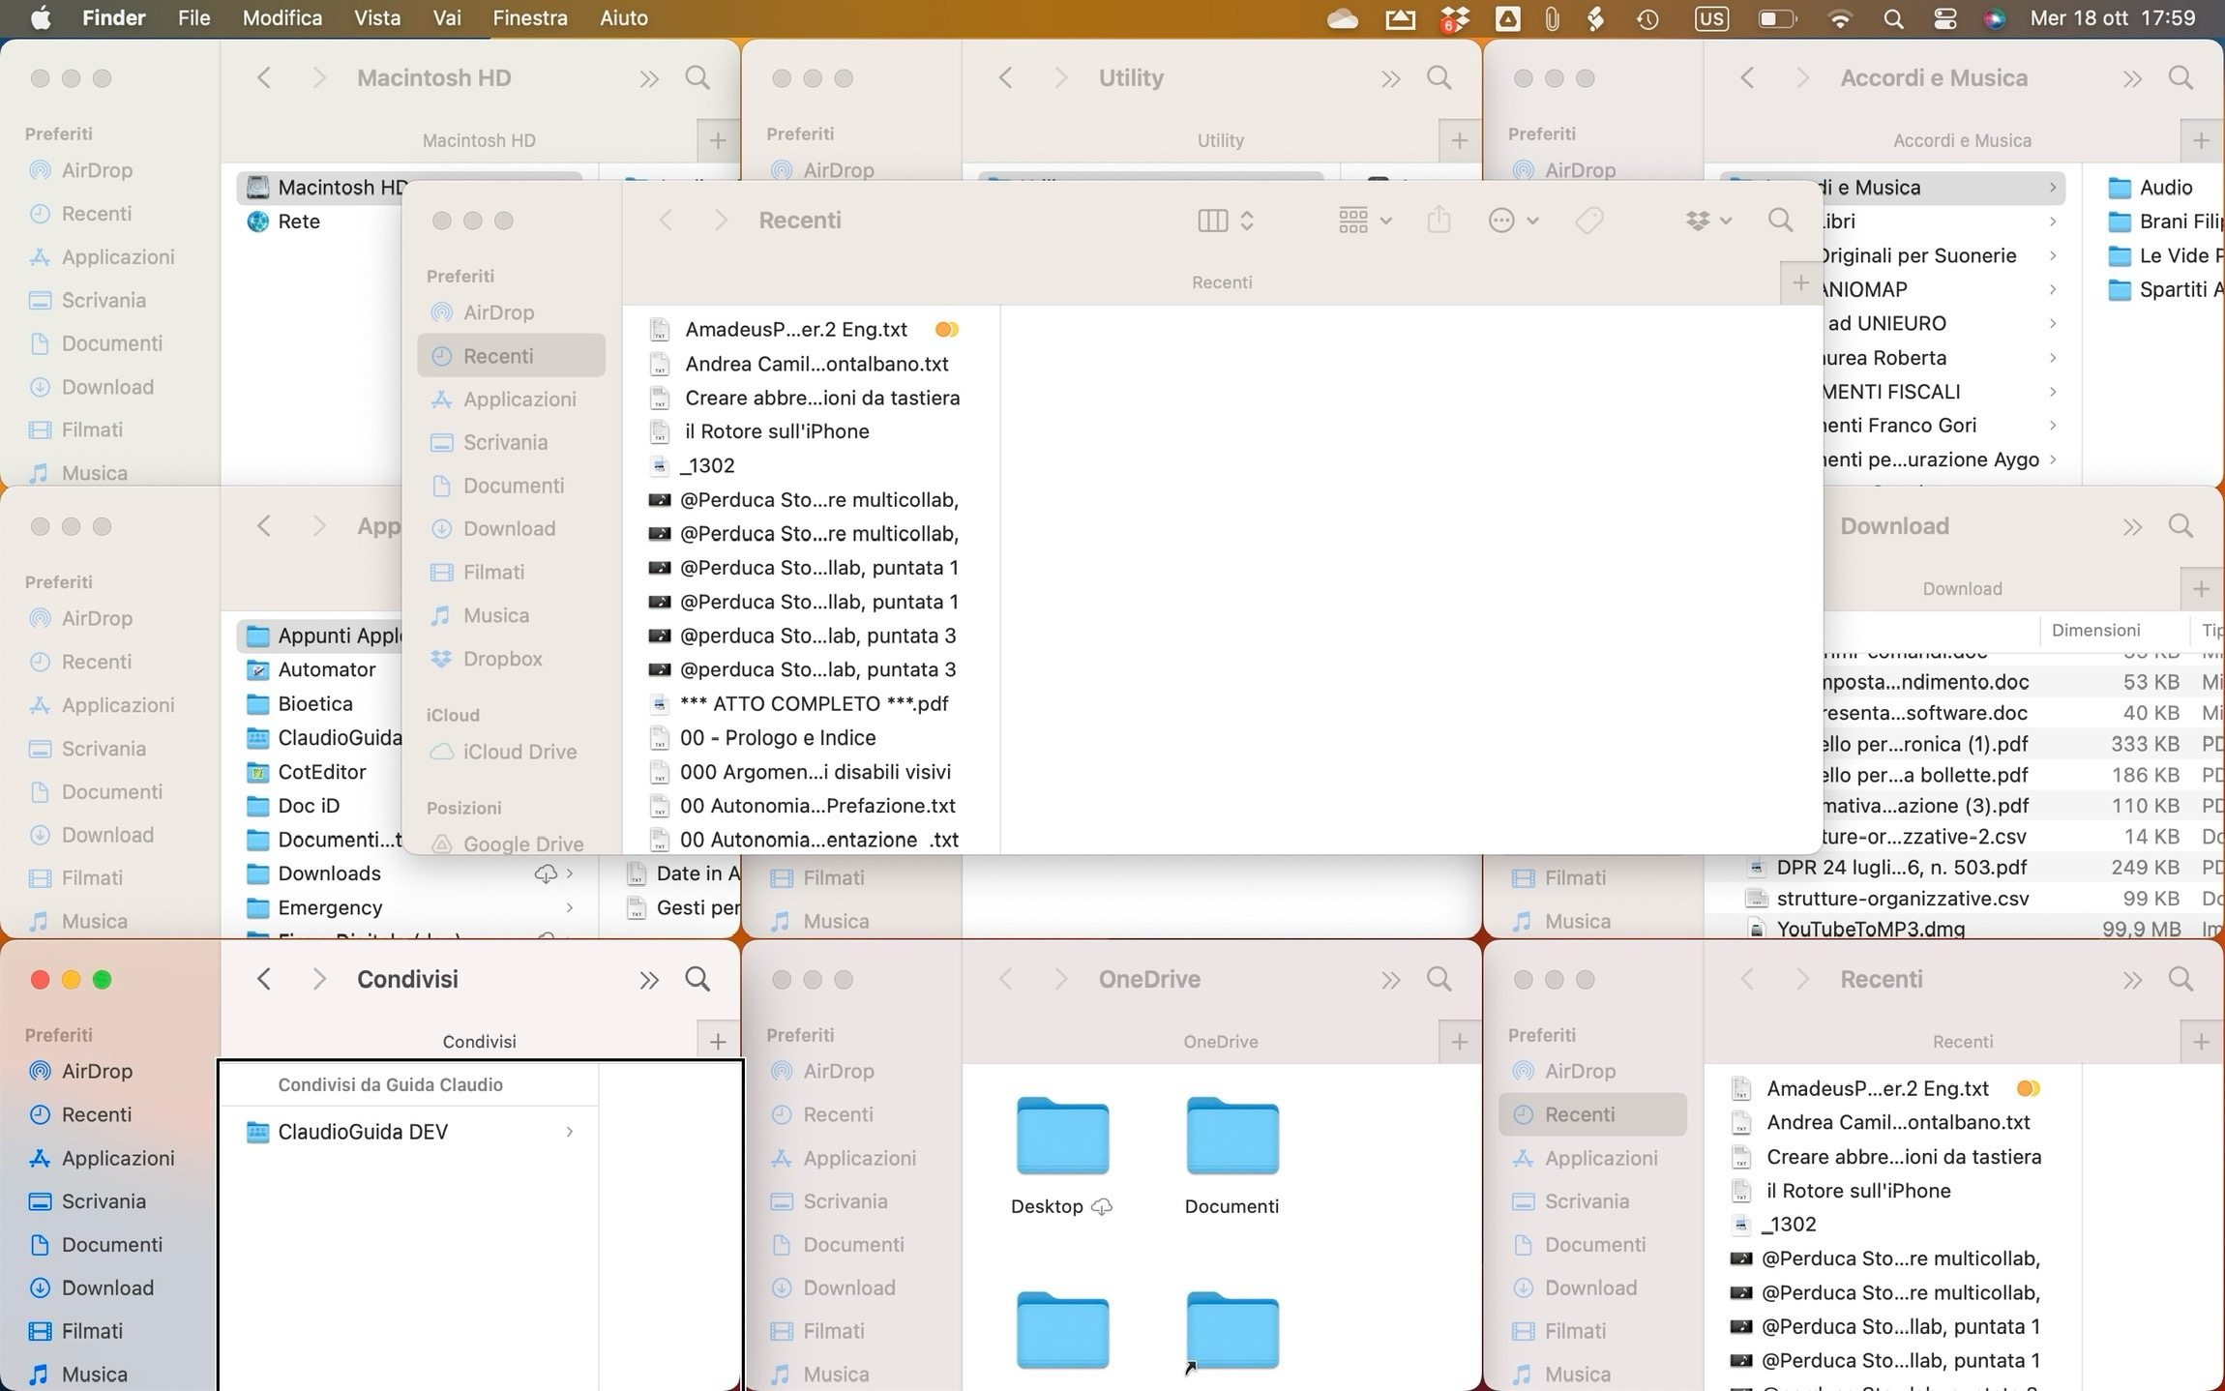Screen dimensions: 2225x1391
Task: Open the Modifica menu
Action: coord(282,18)
